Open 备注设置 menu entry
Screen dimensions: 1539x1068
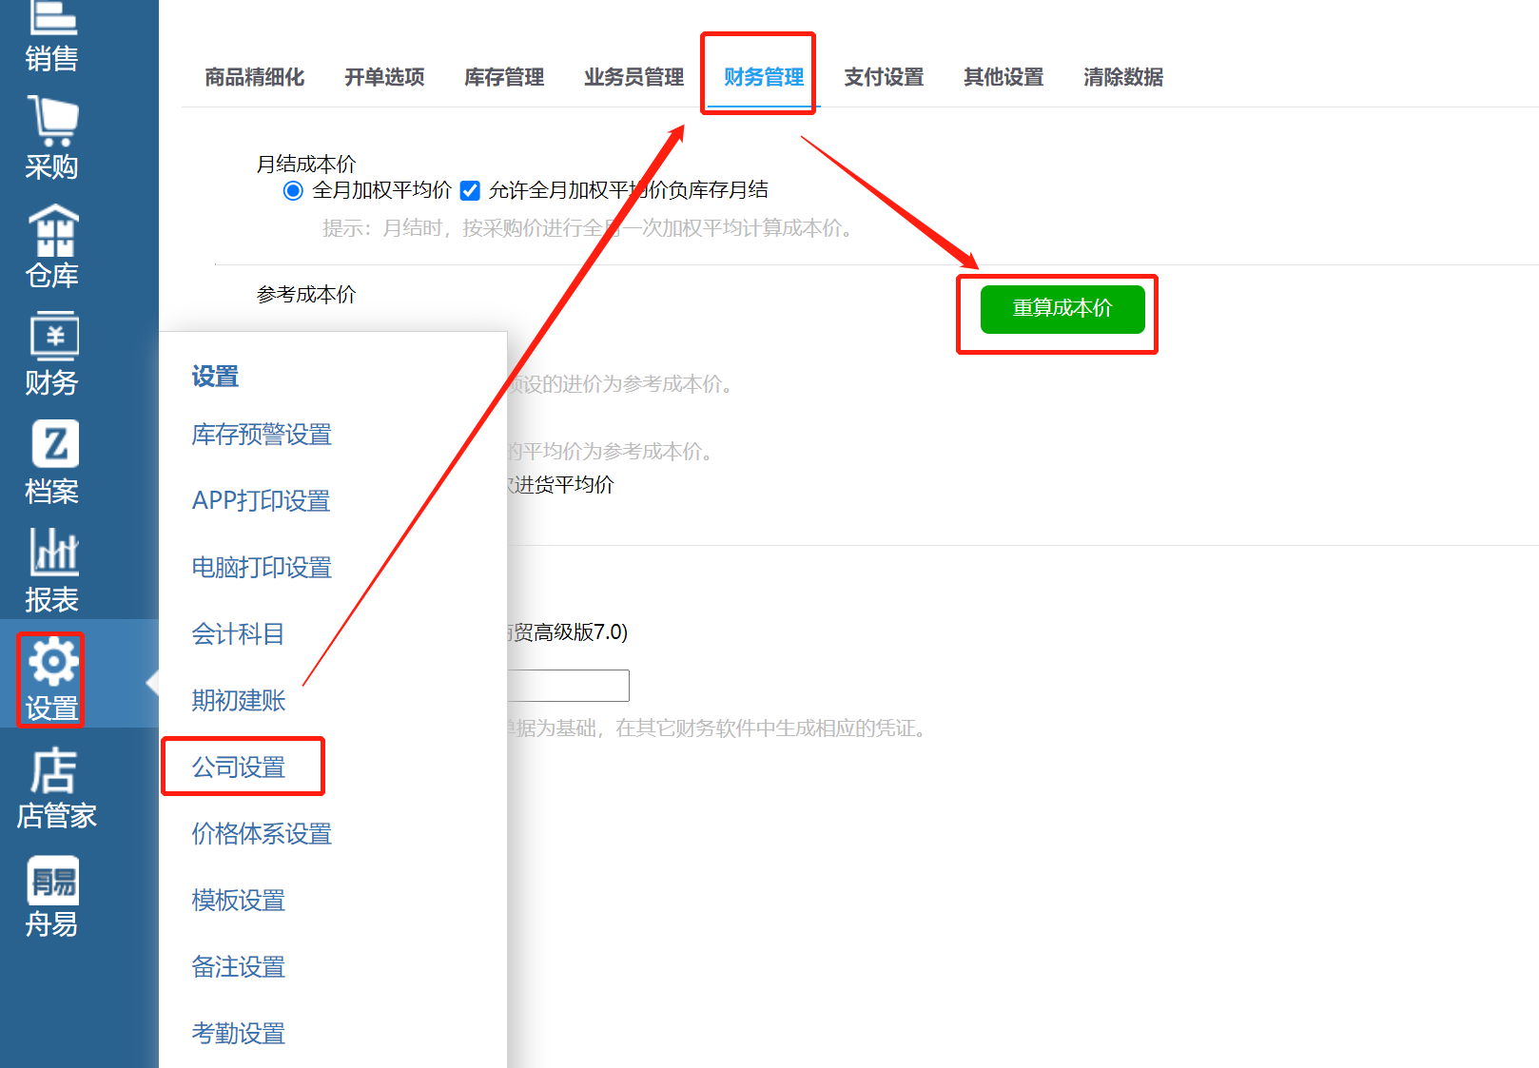pyautogui.click(x=239, y=967)
